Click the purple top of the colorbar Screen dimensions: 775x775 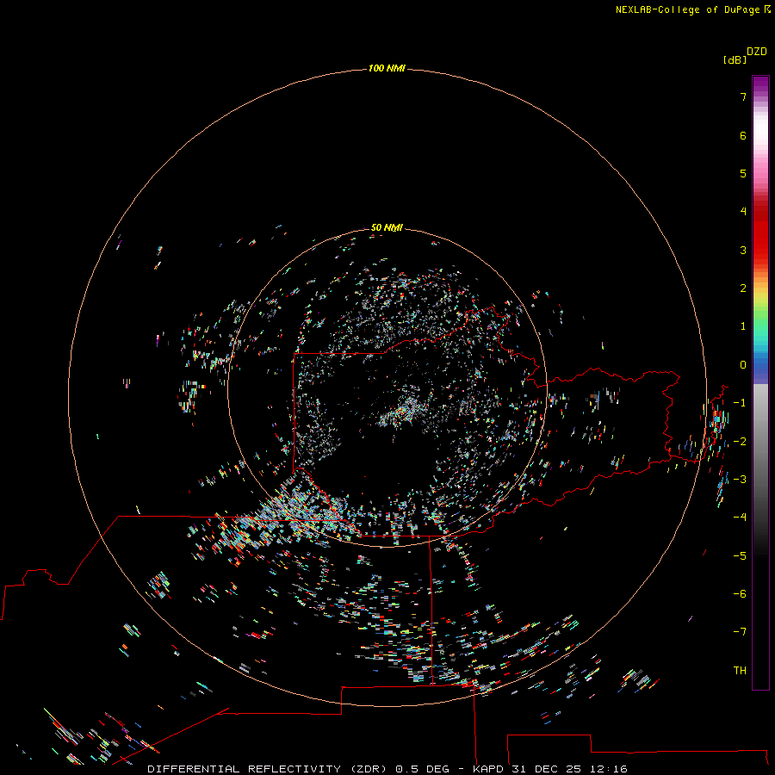pos(760,85)
